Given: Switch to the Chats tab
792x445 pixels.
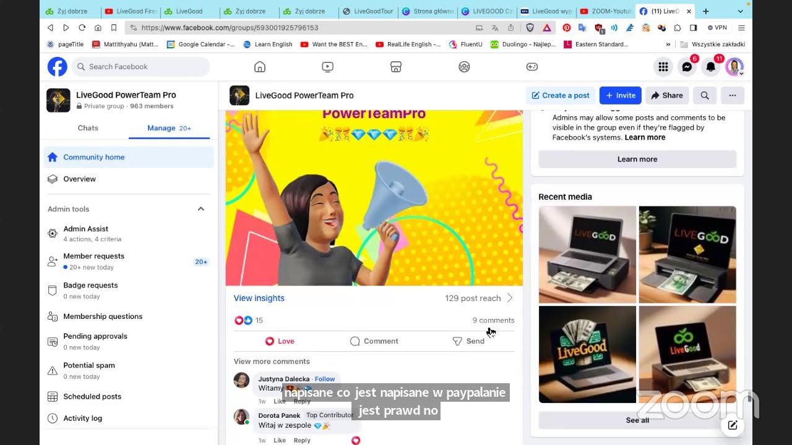Looking at the screenshot, I should [88, 128].
